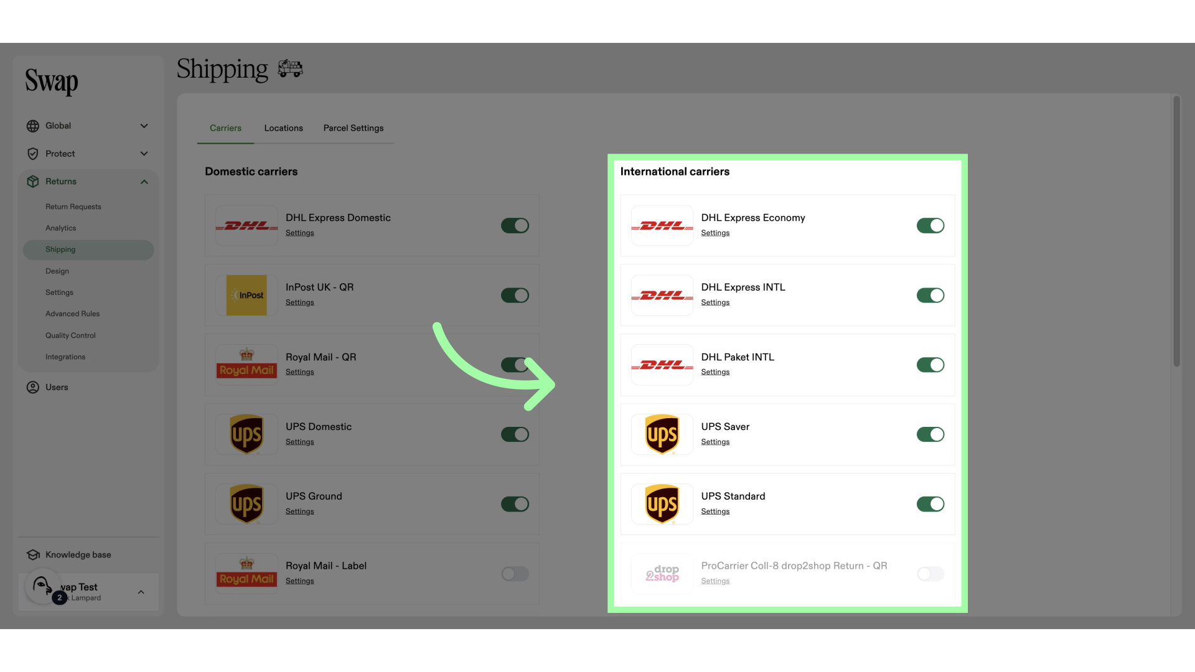1195x672 pixels.
Task: Open Settings link for InPost UK - QR
Action: (300, 302)
